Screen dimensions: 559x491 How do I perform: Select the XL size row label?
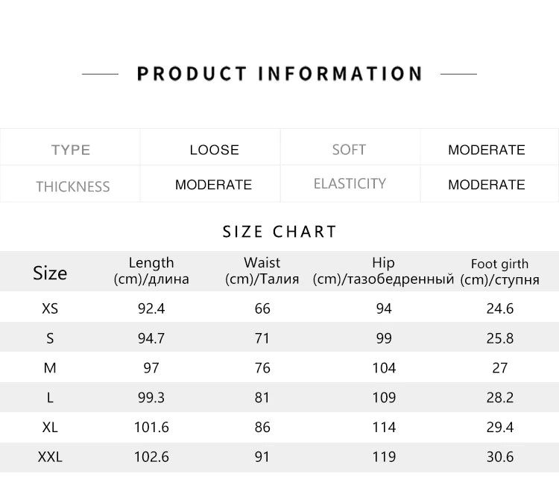[x=50, y=427]
